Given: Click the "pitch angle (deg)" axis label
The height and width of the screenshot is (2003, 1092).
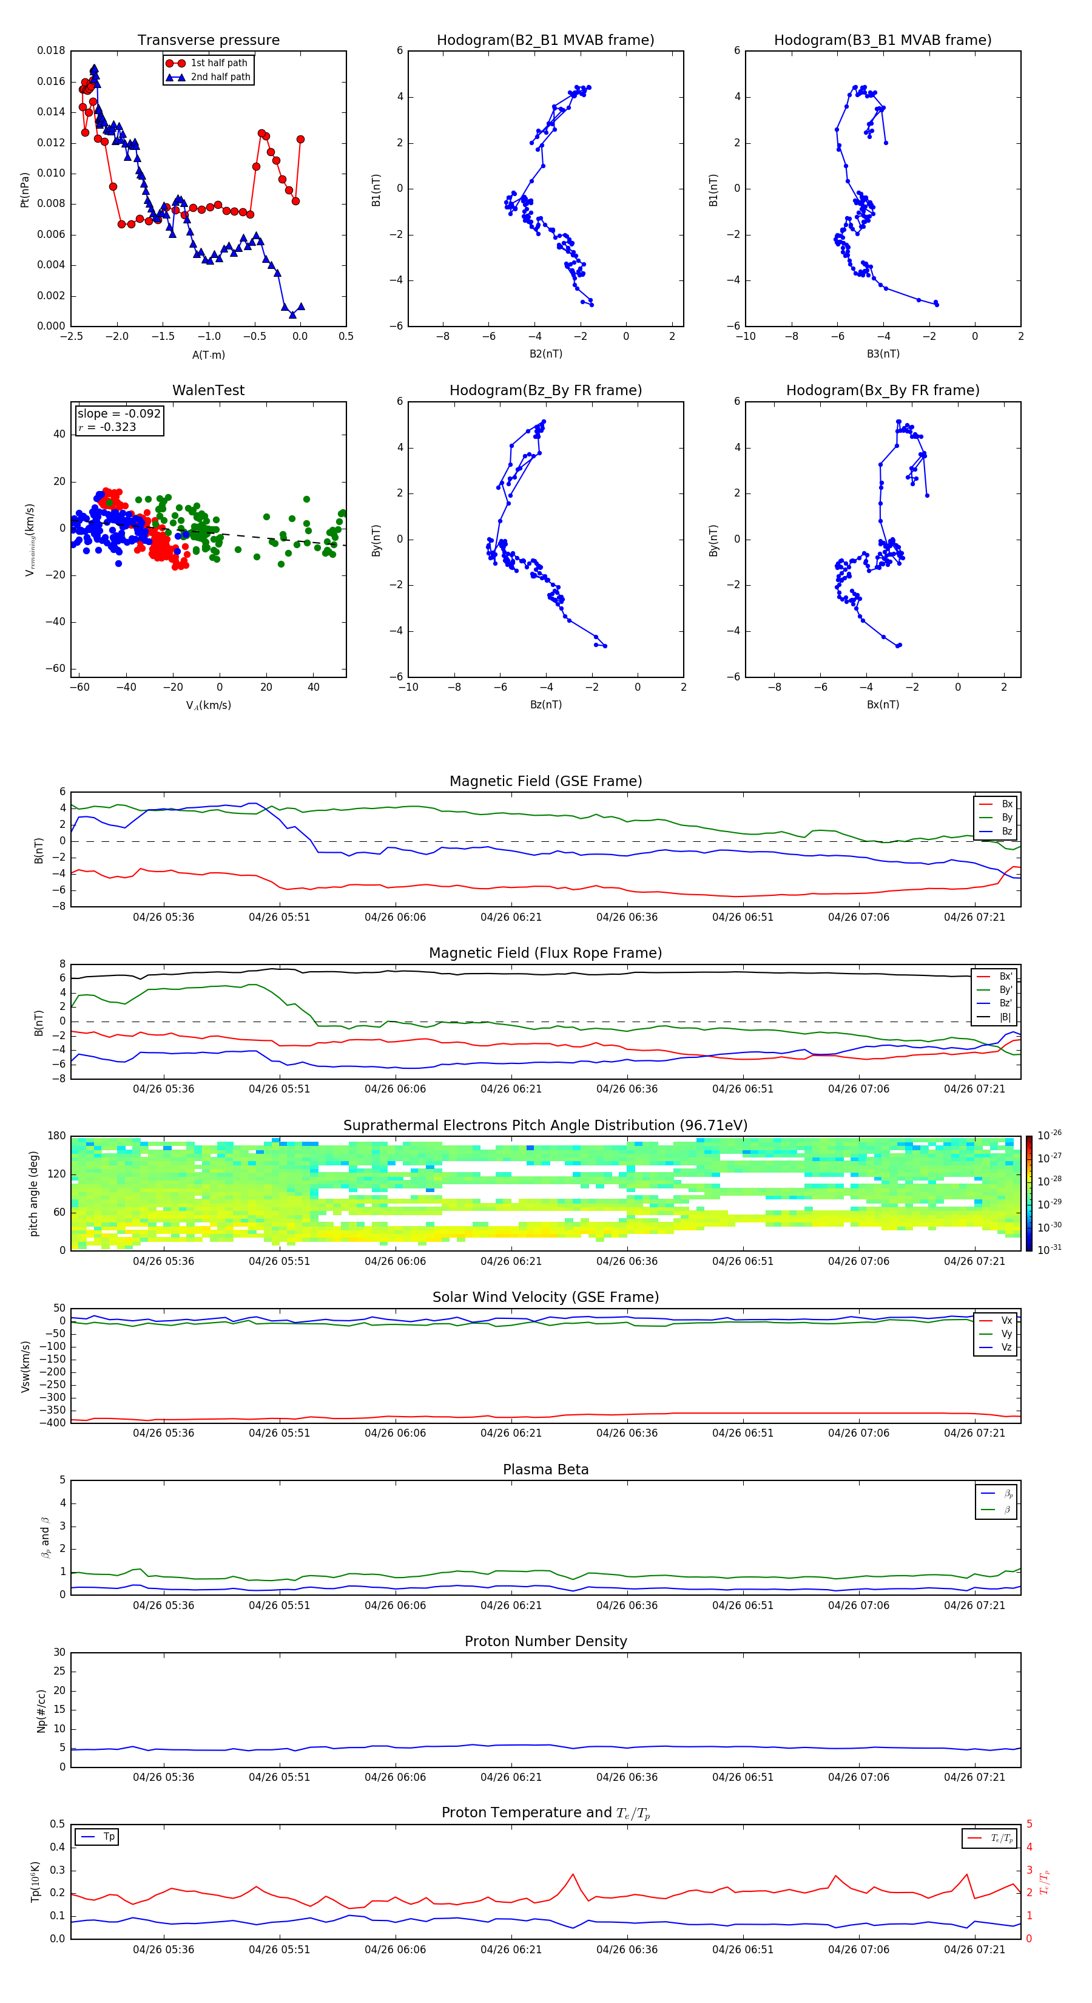Looking at the screenshot, I should 33,1193.
